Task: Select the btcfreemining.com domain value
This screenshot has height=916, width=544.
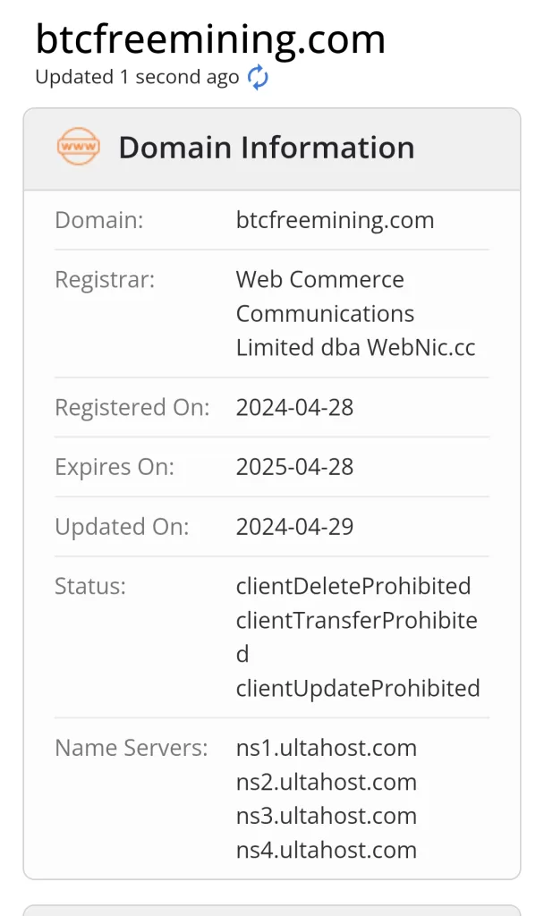Action: coord(335,220)
